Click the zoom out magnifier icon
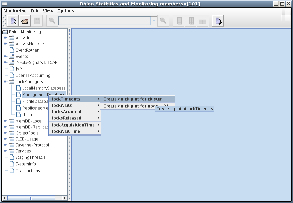This screenshot has width=293, height=203. coord(163,21)
